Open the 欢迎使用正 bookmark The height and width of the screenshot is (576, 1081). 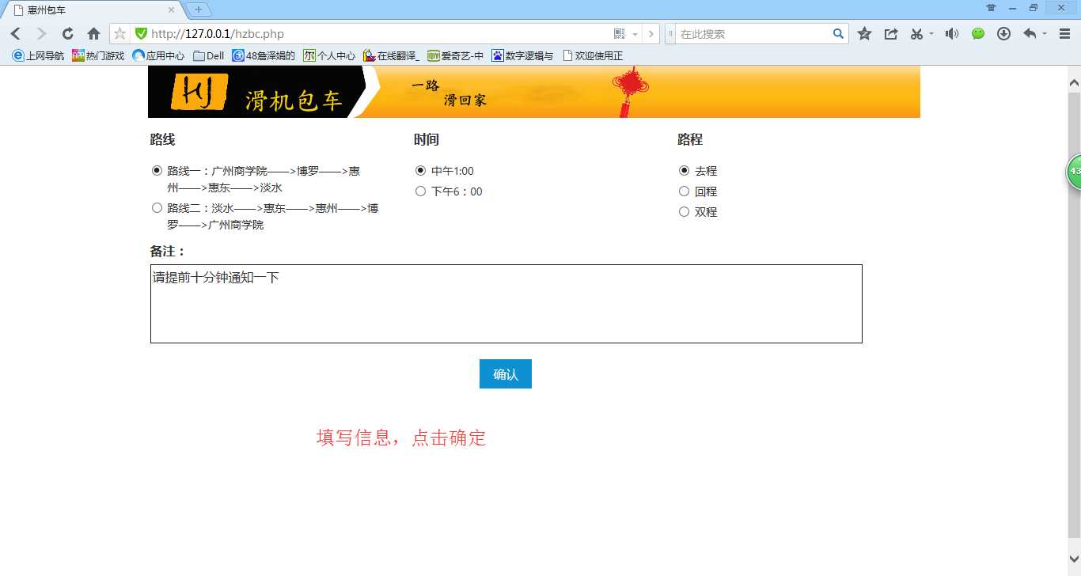(x=593, y=56)
